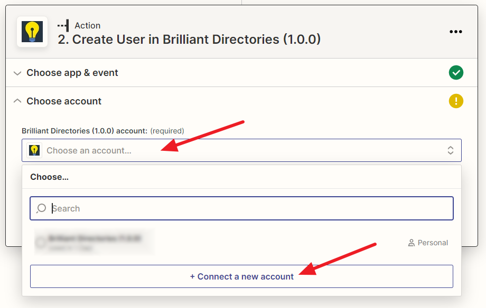Screen dimensions: 486x308
Task: Click the step title Create User in Brilliant Directories
Action: (189, 40)
